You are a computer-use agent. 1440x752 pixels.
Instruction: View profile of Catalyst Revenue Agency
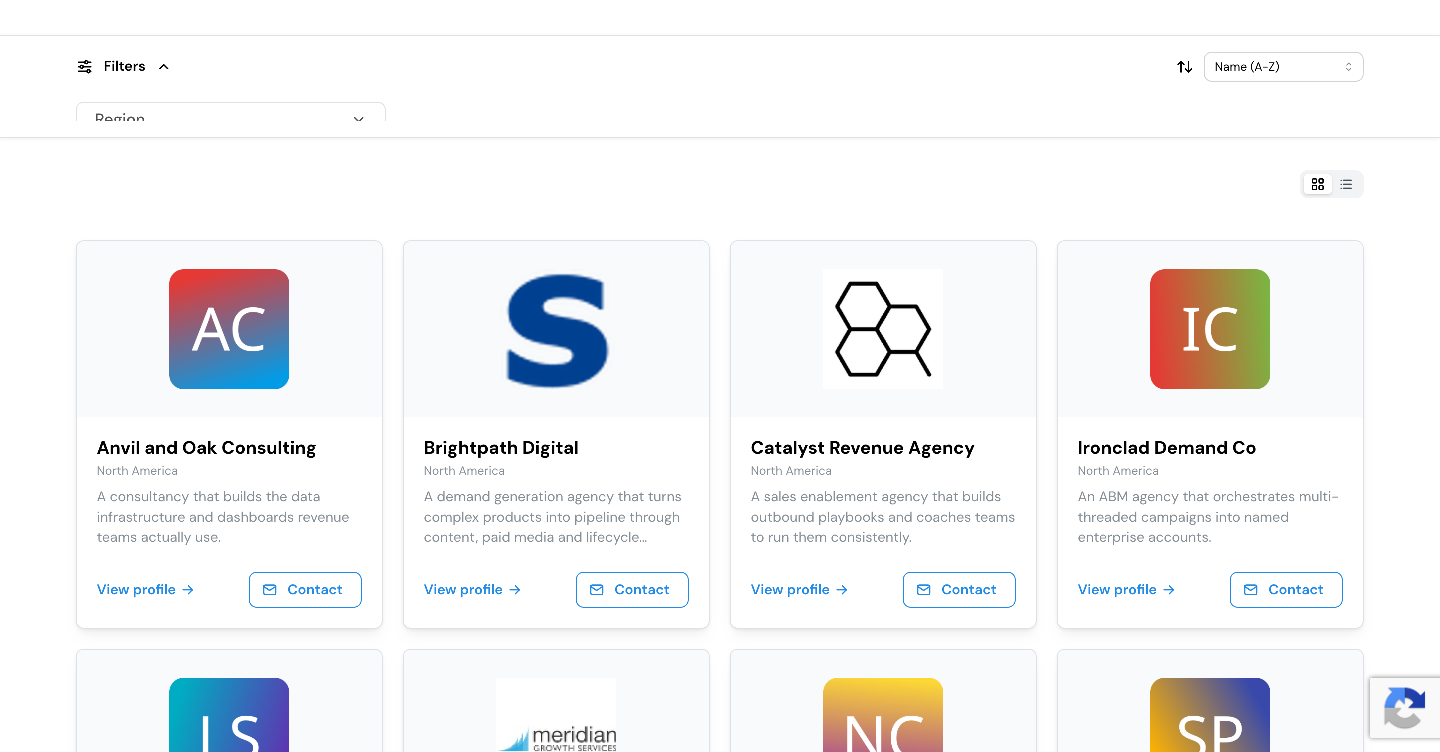(x=799, y=590)
